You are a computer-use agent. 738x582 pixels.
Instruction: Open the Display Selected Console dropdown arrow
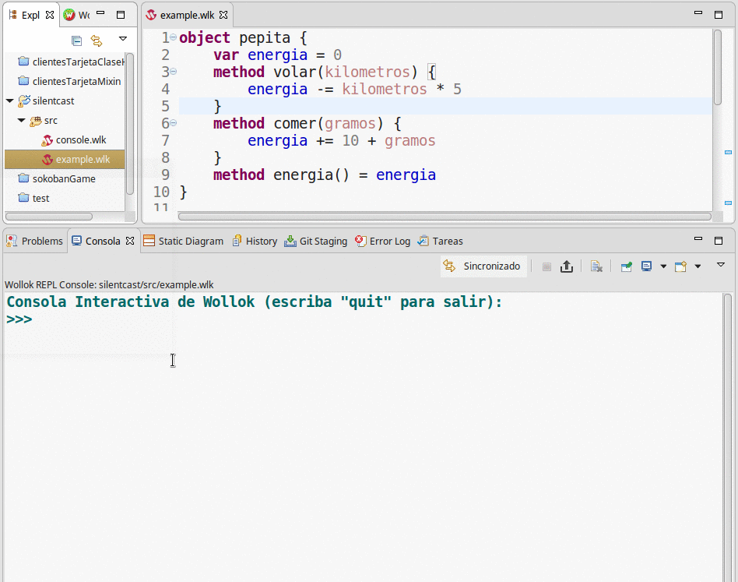pos(663,266)
